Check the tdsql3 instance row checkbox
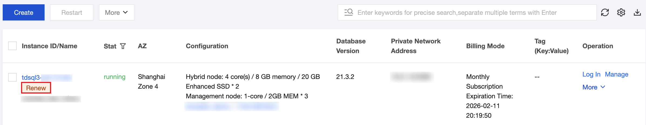646x125 pixels. click(x=12, y=77)
